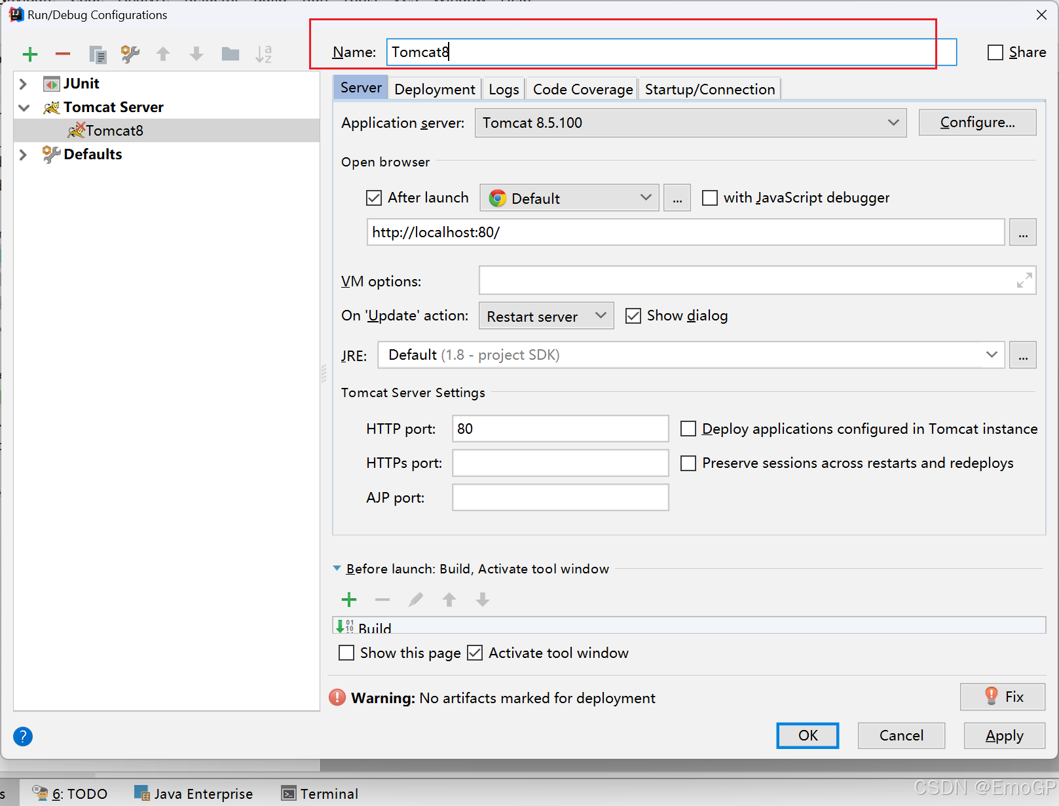Click the Cancel button
Image resolution: width=1059 pixels, height=806 pixels.
[901, 735]
